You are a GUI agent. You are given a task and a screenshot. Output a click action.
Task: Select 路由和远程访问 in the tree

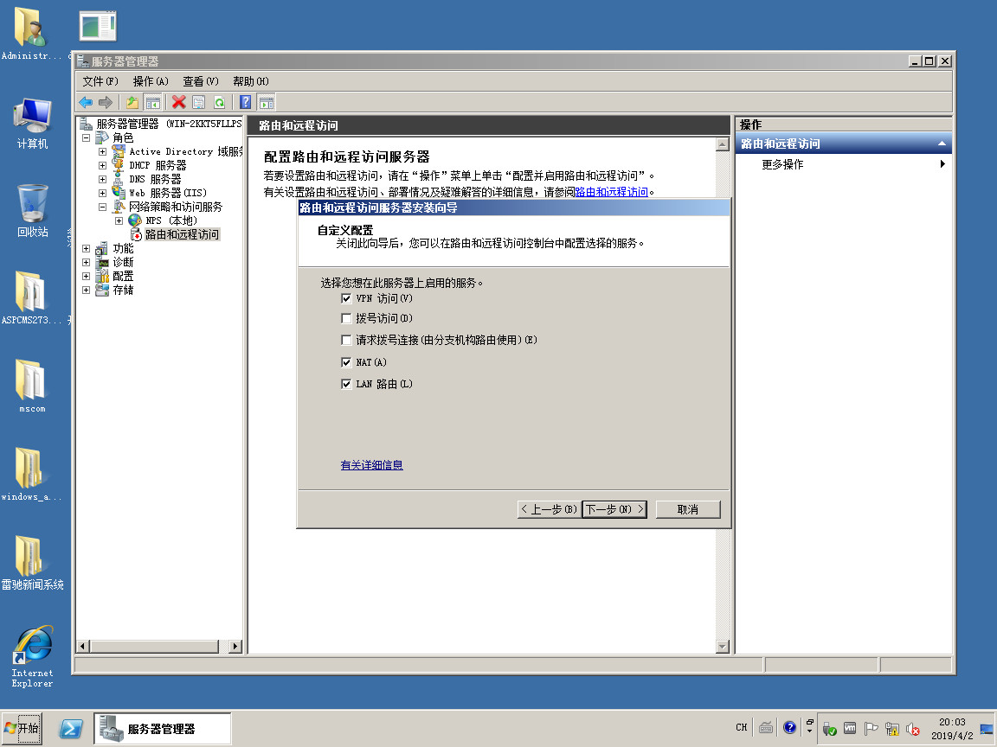click(182, 234)
